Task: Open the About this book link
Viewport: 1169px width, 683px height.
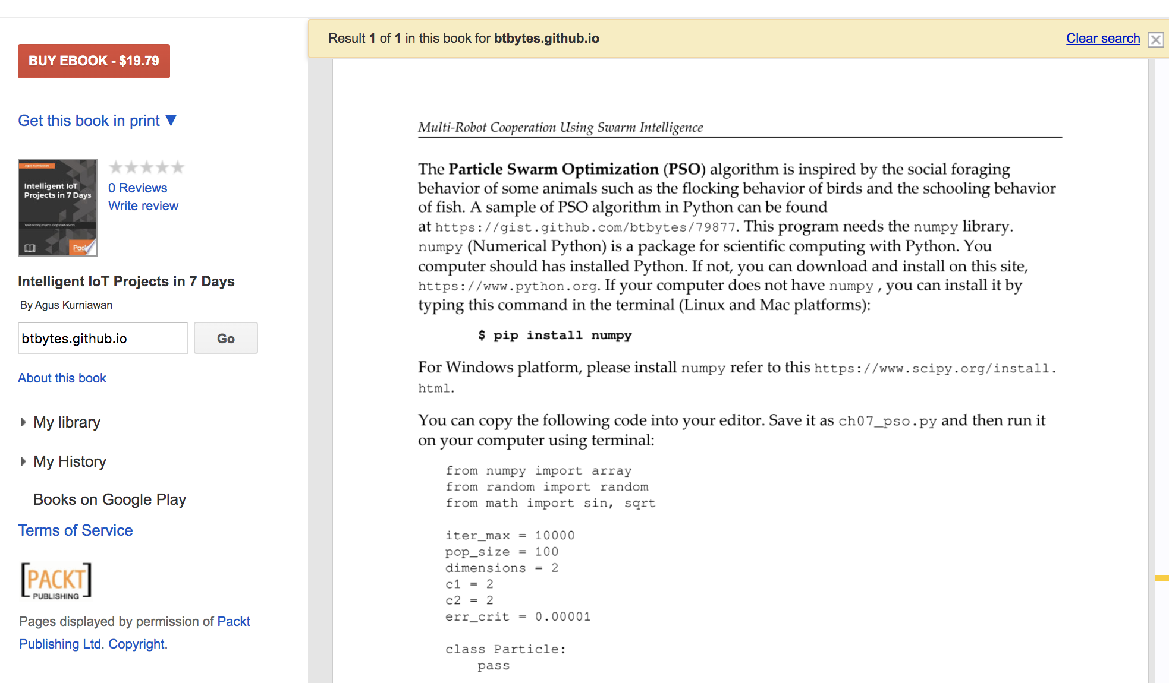Action: tap(62, 378)
